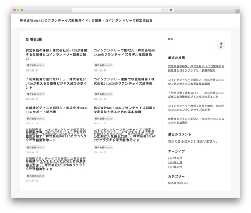Screen dimensions: 251x213
Task: Open sidebar recent post コインランドリー運営で収益を確保！
Action: tap(196, 108)
